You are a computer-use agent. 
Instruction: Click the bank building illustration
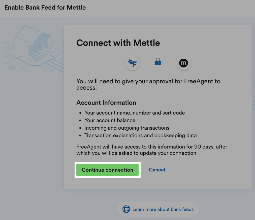[x=33, y=45]
